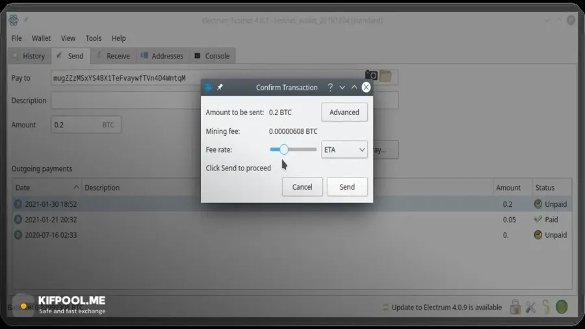Screen dimensions: 585x329
Task: Click the green network status circle
Action: 562,307
